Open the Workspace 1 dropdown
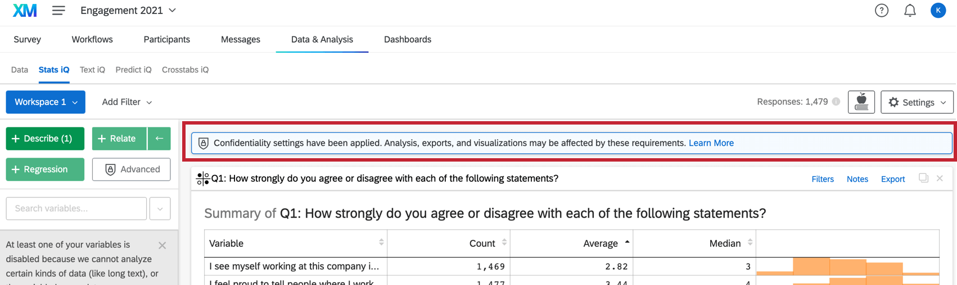This screenshot has height=285, width=957. pyautogui.click(x=46, y=102)
